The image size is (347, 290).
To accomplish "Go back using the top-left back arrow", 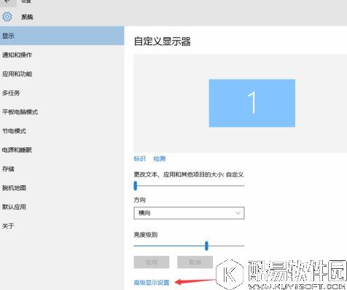I will click(7, 2).
